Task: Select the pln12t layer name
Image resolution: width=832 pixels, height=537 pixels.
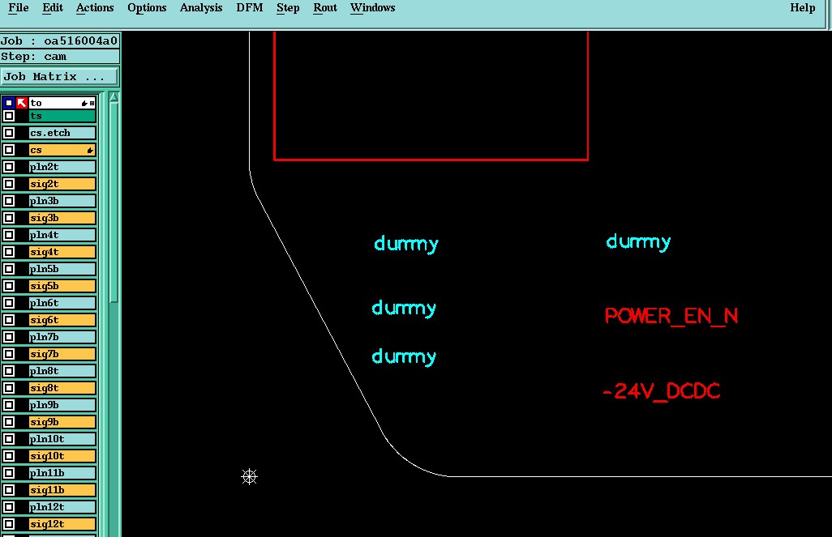Action: (62, 507)
